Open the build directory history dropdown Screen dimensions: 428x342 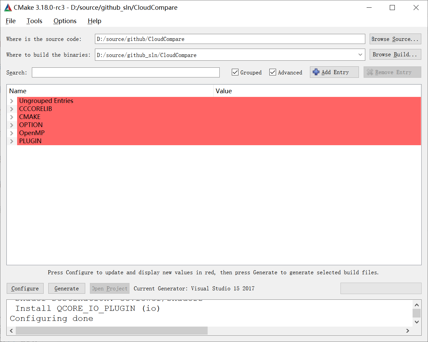click(x=360, y=54)
